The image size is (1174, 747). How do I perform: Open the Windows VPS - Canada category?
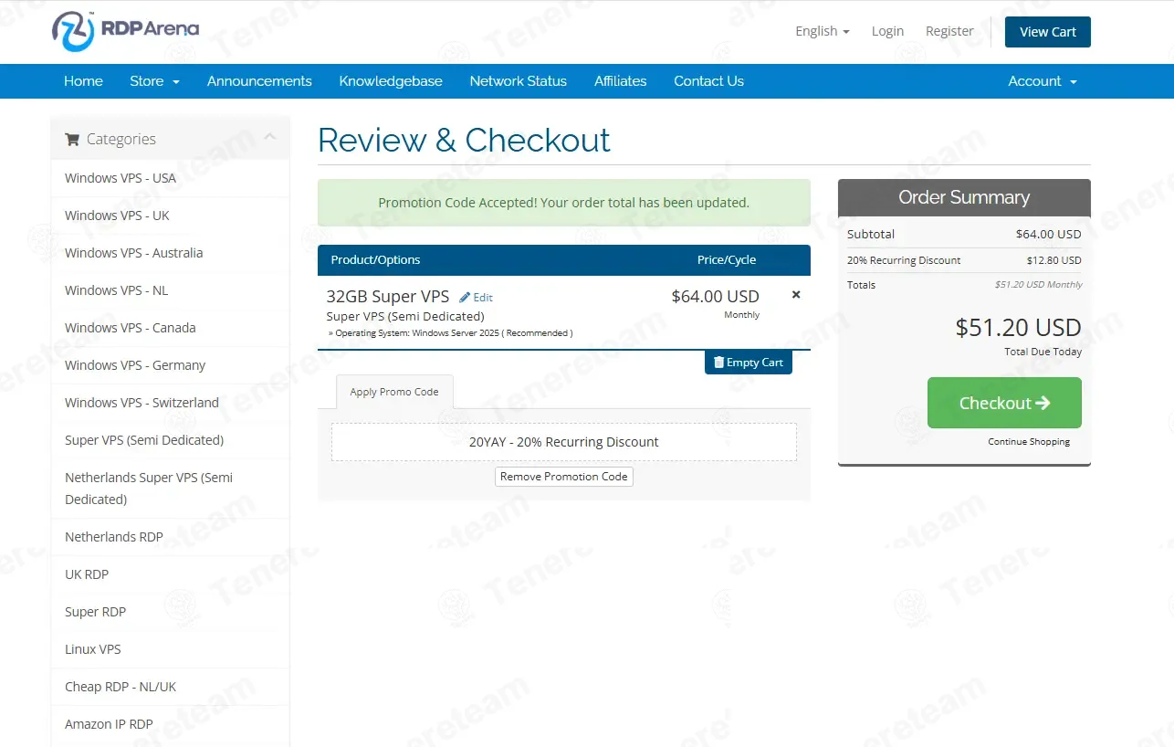click(171, 328)
